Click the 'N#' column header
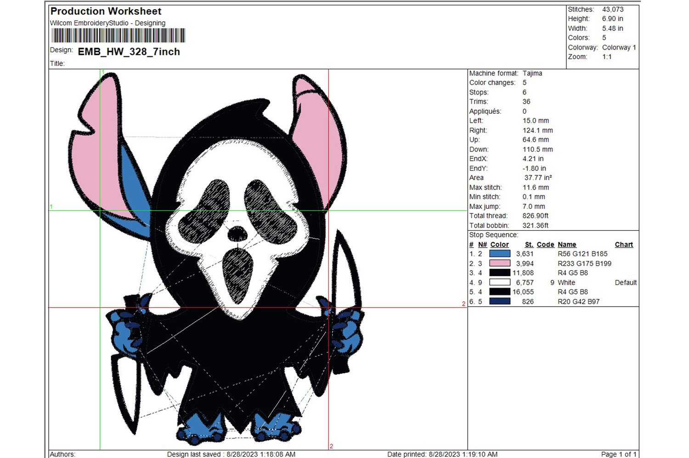 coord(482,245)
